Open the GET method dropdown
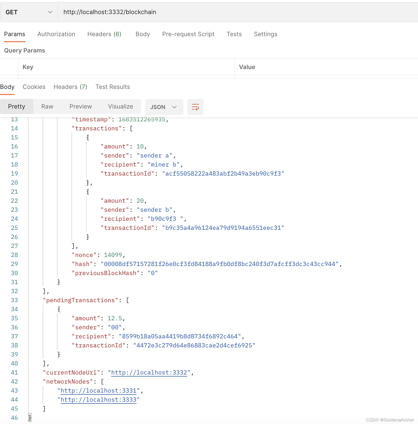 (x=29, y=12)
